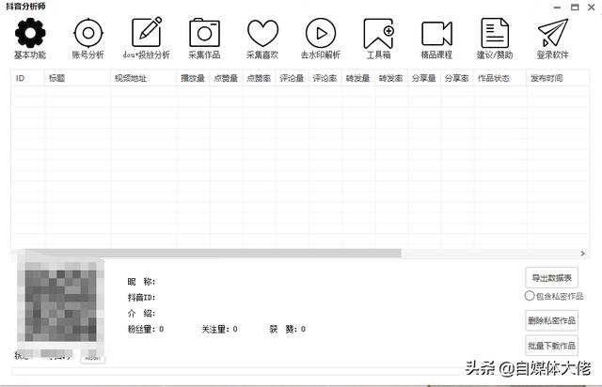Image resolution: width=602 pixels, height=387 pixels.
Task: Maximize the 抖音分析师 window
Action: (575, 8)
